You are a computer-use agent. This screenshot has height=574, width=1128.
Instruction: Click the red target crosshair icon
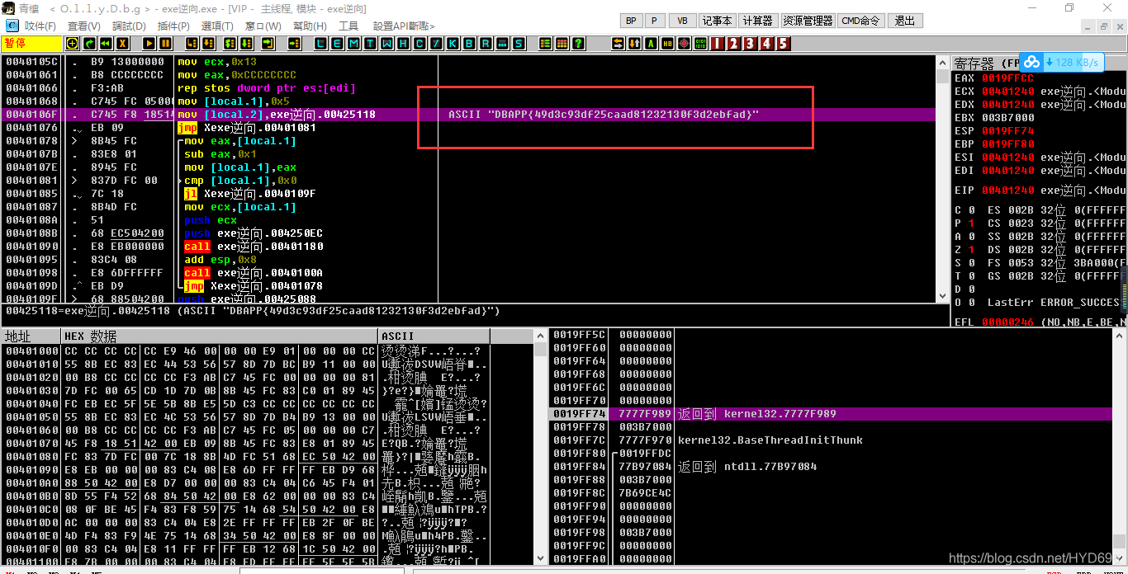tap(684, 43)
